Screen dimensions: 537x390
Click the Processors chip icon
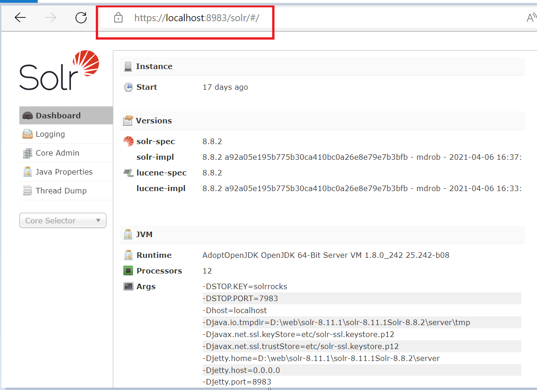tap(128, 271)
